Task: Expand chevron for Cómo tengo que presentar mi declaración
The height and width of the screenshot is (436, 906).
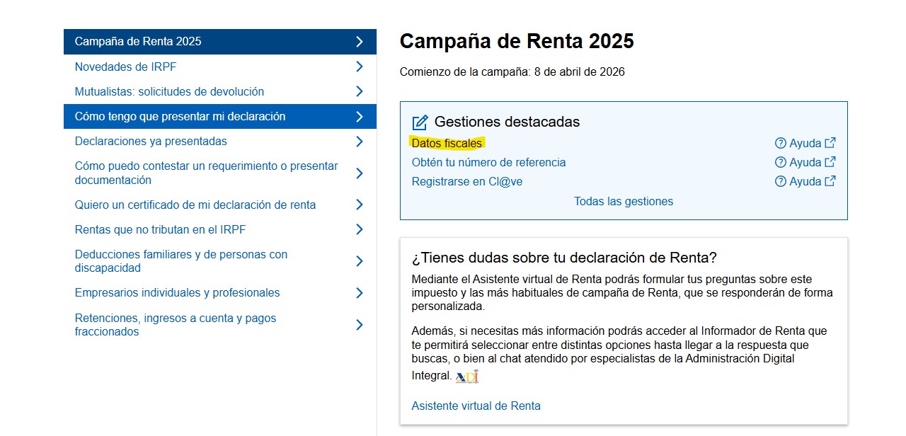Action: [x=360, y=116]
